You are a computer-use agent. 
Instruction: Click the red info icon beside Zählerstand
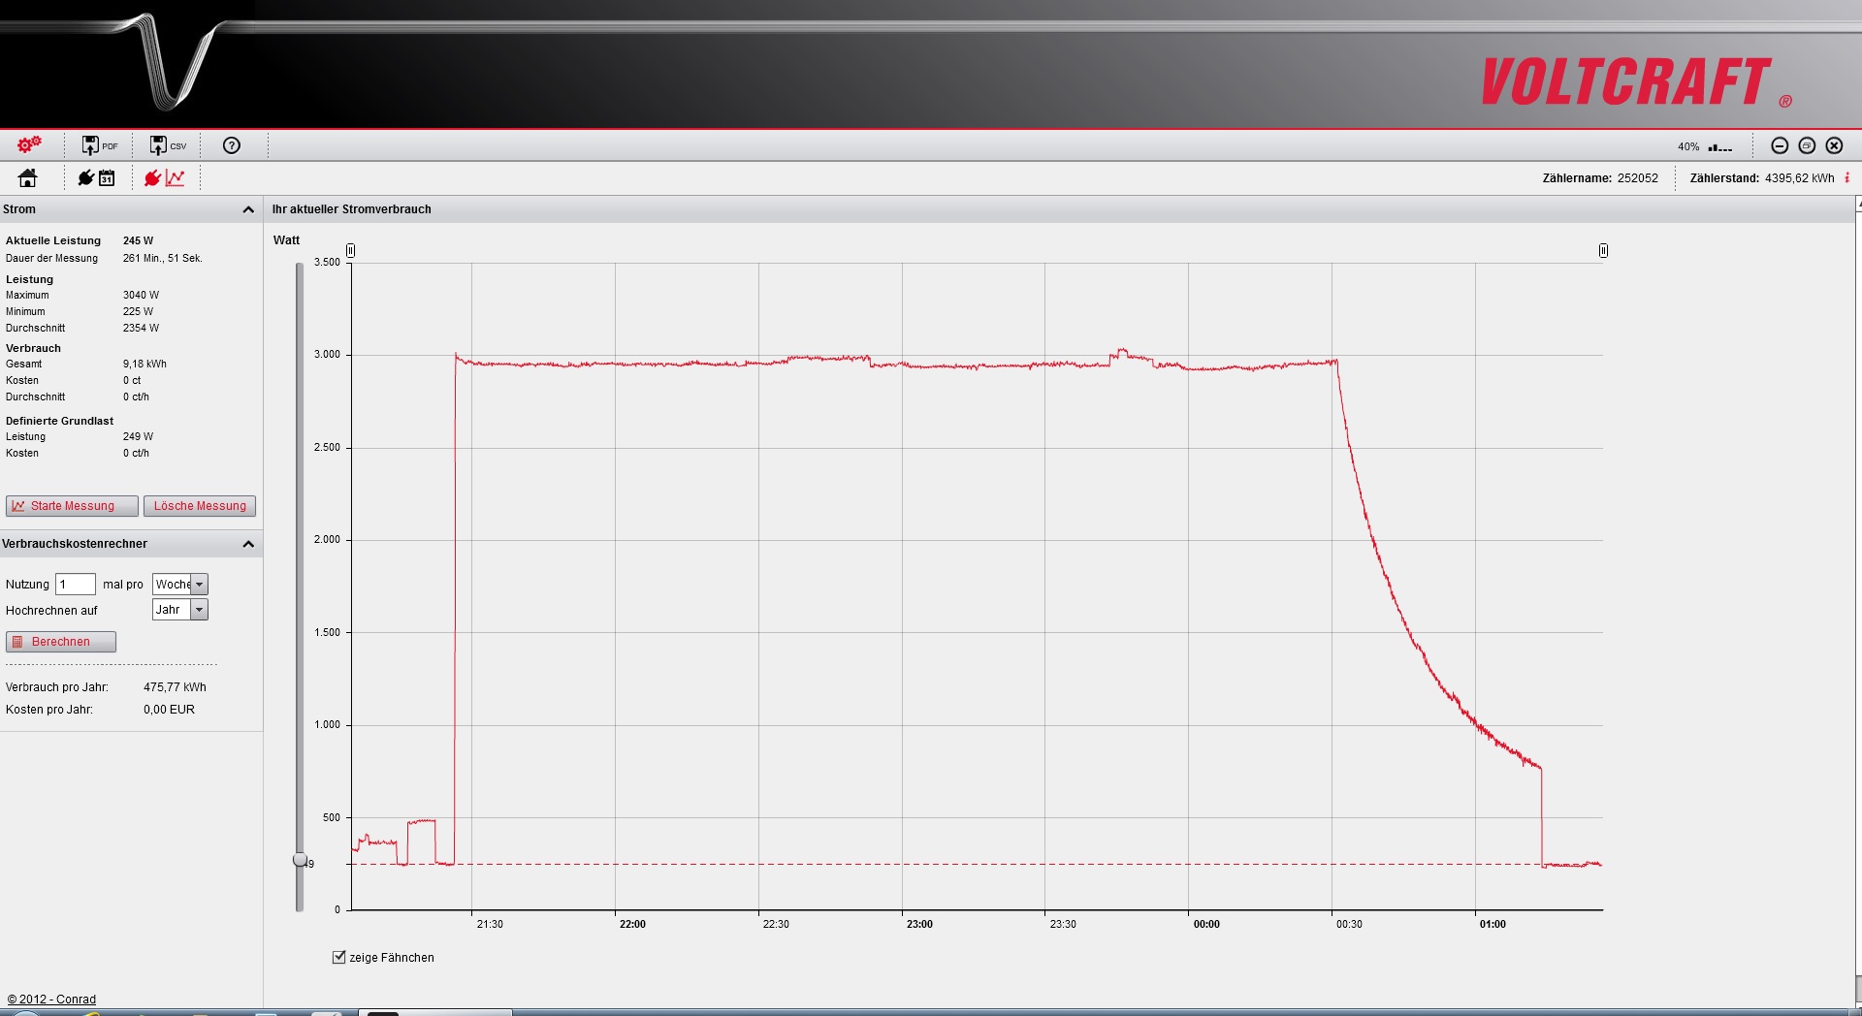point(1846,177)
